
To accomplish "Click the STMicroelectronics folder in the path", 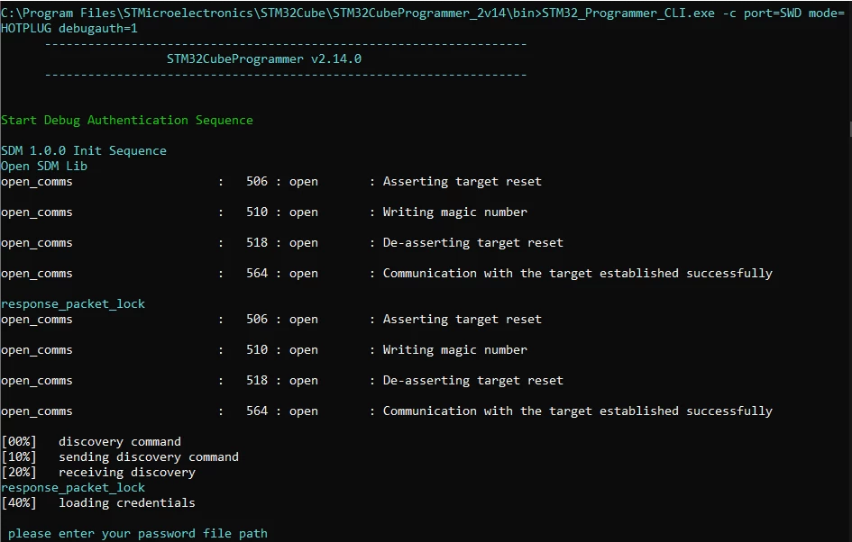I will (188, 13).
